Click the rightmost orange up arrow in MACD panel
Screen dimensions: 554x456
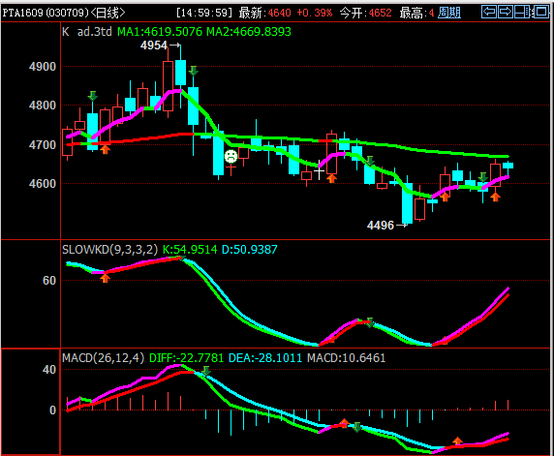click(x=457, y=441)
